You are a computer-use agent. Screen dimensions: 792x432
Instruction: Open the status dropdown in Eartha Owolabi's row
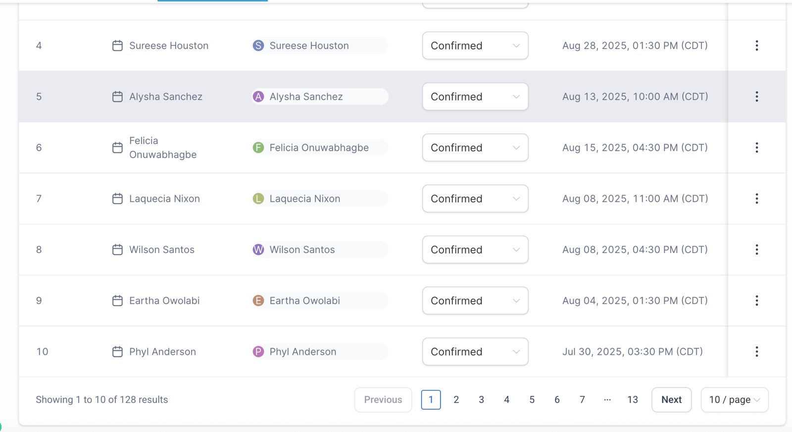click(x=475, y=301)
